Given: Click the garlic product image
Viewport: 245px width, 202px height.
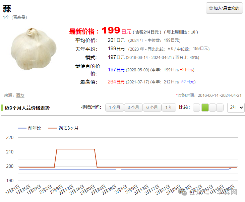Looking at the screenshot, I should click(34, 49).
